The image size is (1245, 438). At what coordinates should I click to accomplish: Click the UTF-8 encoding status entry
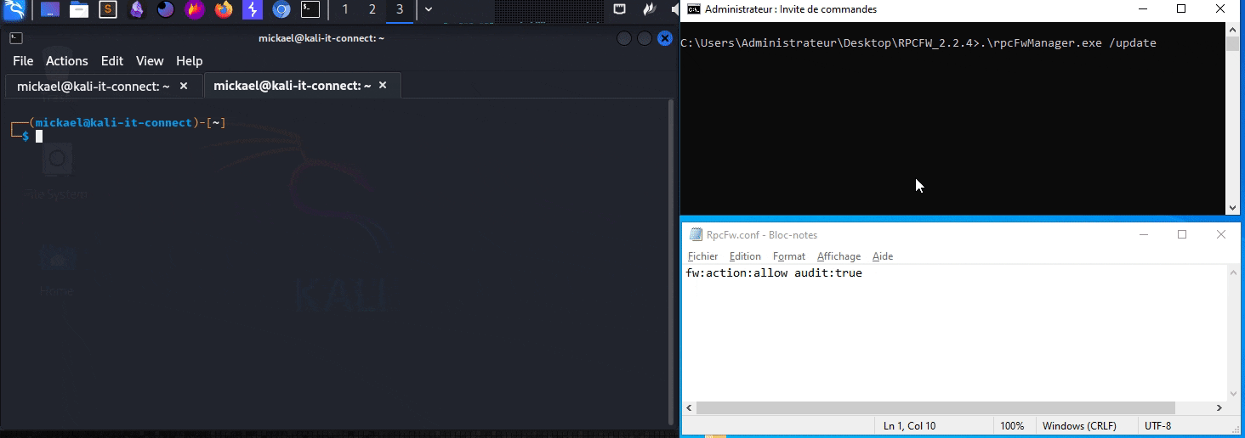point(1158,426)
